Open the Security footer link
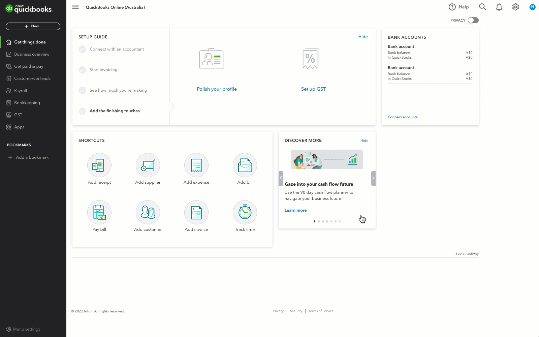This screenshot has width=539, height=337. [x=296, y=311]
